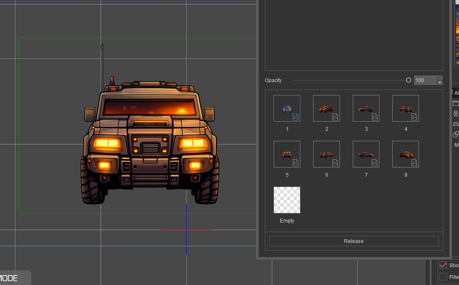The width and height of the screenshot is (459, 285).
Task: Select sprite thumbnail 2
Action: (x=327, y=108)
